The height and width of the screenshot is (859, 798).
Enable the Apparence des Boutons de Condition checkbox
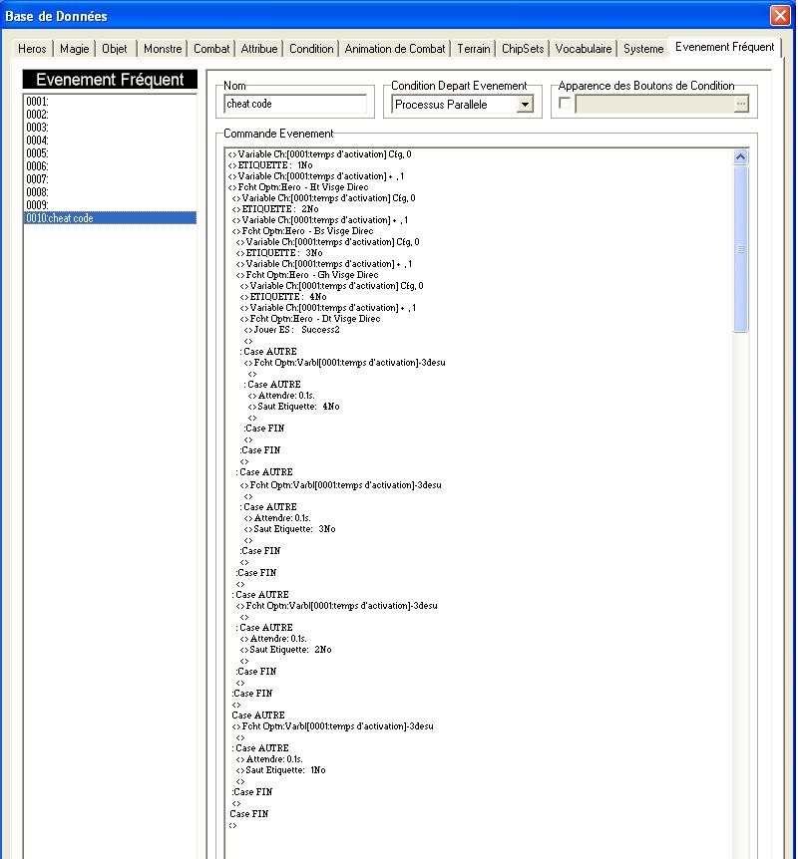564,103
